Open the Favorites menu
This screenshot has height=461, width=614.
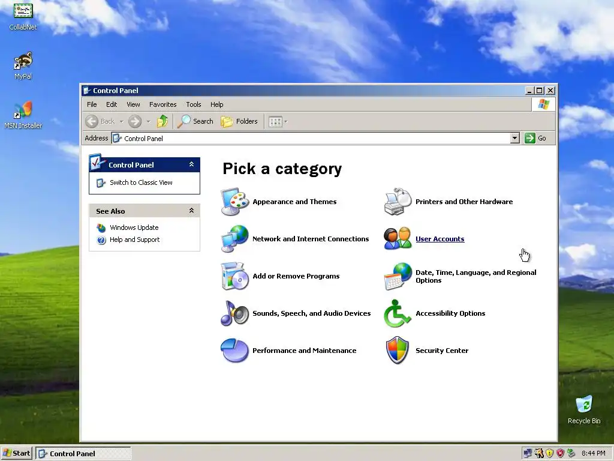pyautogui.click(x=162, y=104)
